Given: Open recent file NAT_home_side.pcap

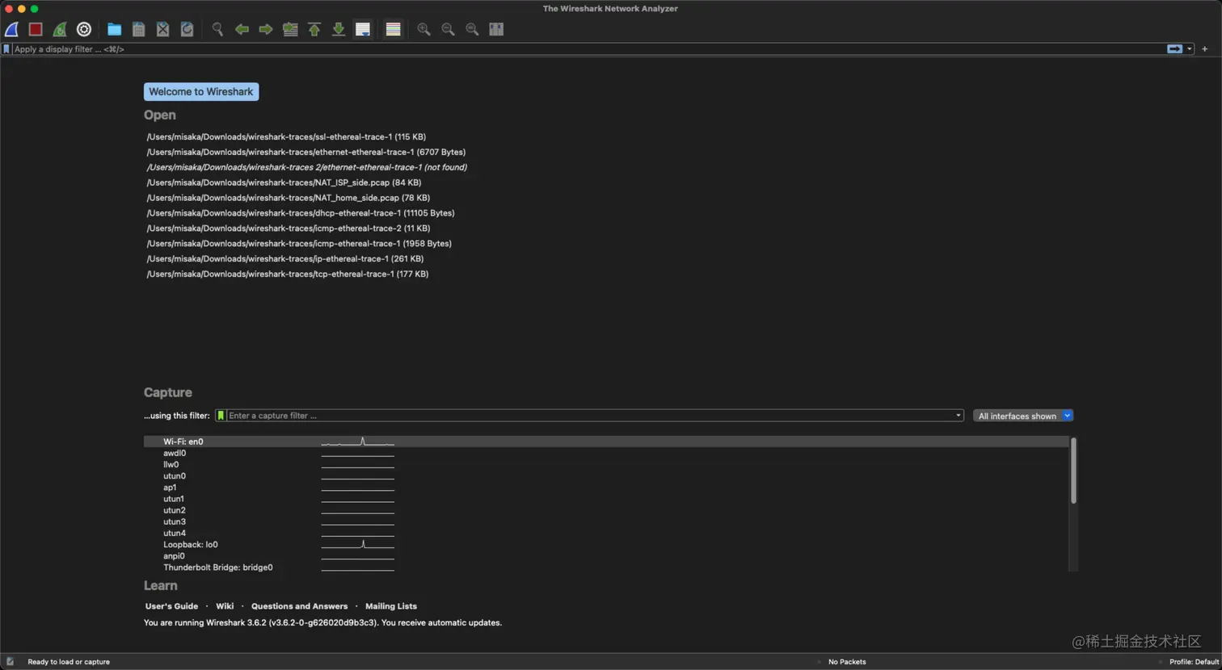Looking at the screenshot, I should click(288, 198).
